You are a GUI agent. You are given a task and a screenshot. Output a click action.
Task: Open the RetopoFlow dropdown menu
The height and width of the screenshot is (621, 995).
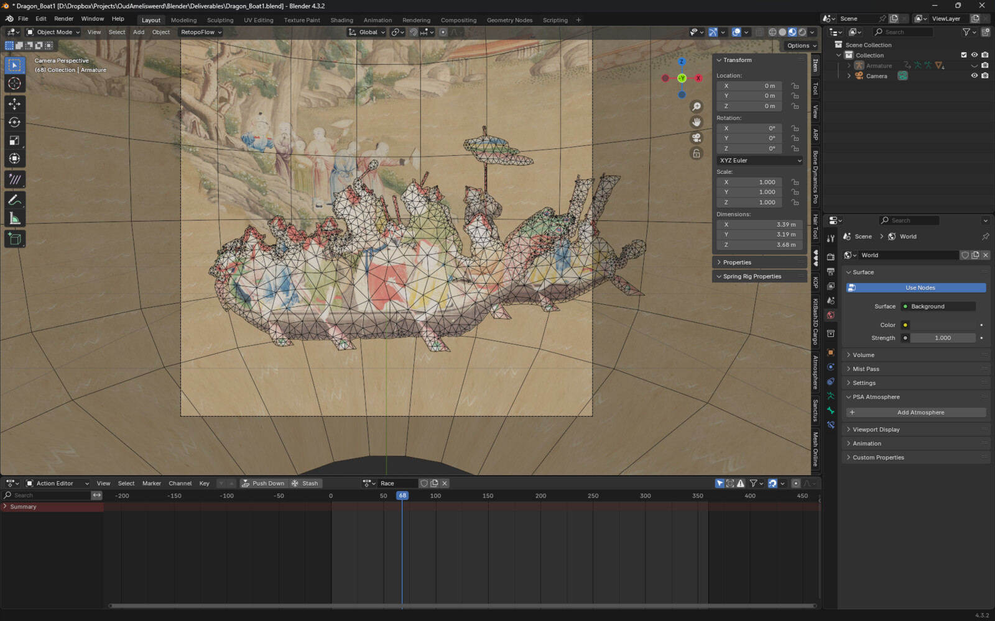(x=201, y=32)
